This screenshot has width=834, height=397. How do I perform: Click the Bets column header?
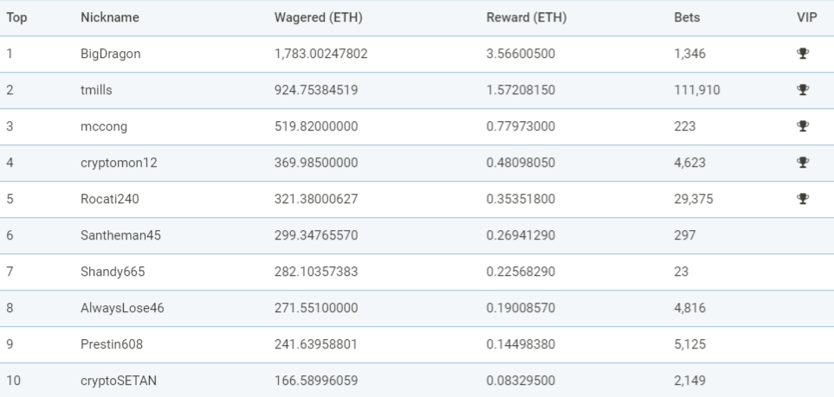687,17
